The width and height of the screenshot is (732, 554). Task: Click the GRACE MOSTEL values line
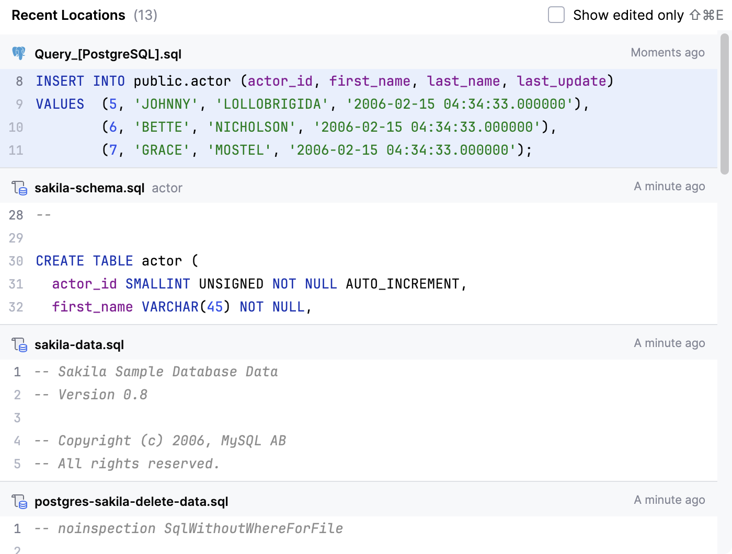316,150
